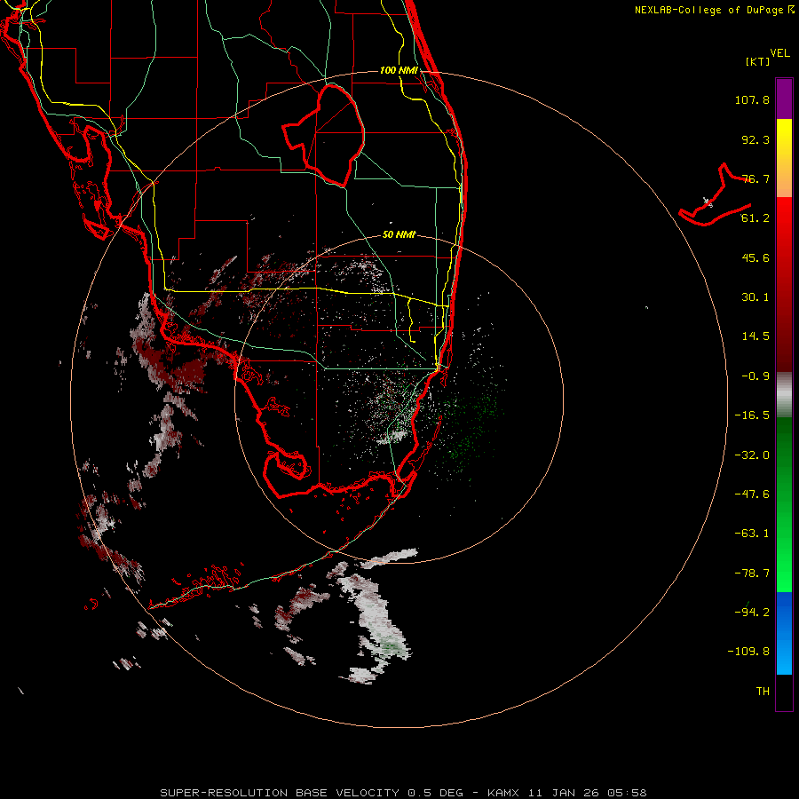Click the NEXLAB-College of DuPage watermark text
The image size is (799, 799).
tap(714, 10)
